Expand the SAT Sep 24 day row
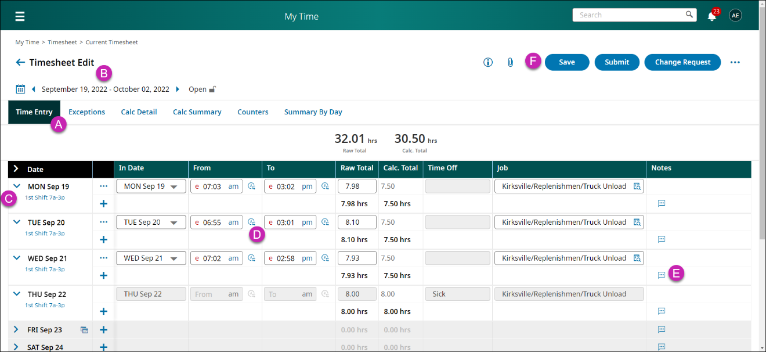 16,347
